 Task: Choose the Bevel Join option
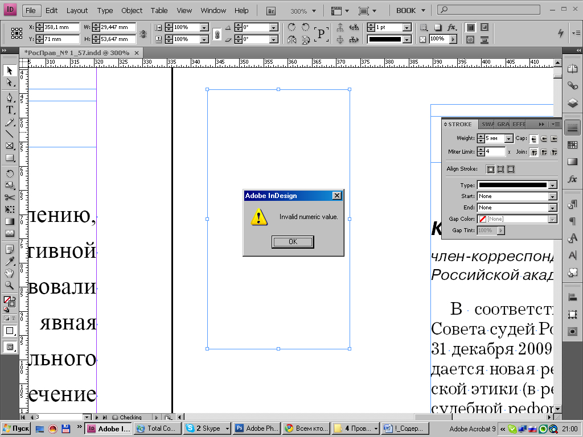click(554, 152)
